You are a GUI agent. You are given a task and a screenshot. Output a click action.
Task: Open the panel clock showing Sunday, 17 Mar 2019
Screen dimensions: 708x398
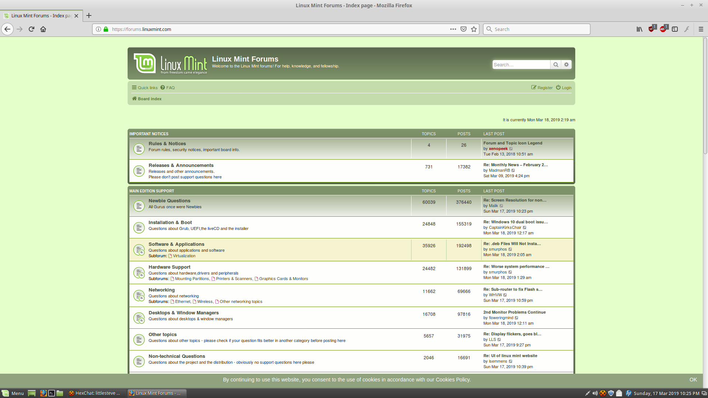[x=666, y=393]
